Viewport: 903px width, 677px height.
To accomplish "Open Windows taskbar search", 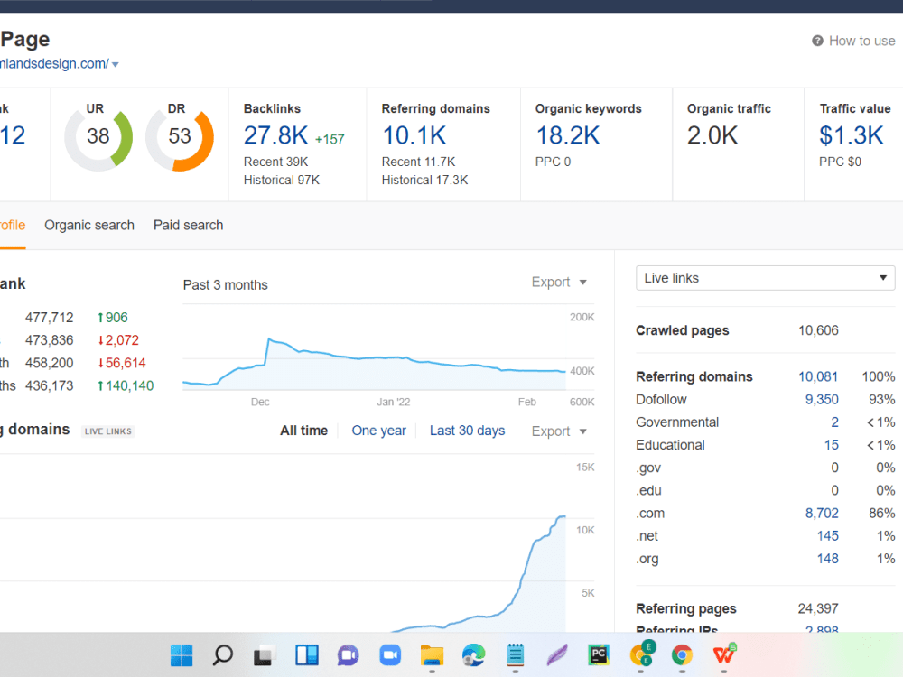I will point(223,654).
